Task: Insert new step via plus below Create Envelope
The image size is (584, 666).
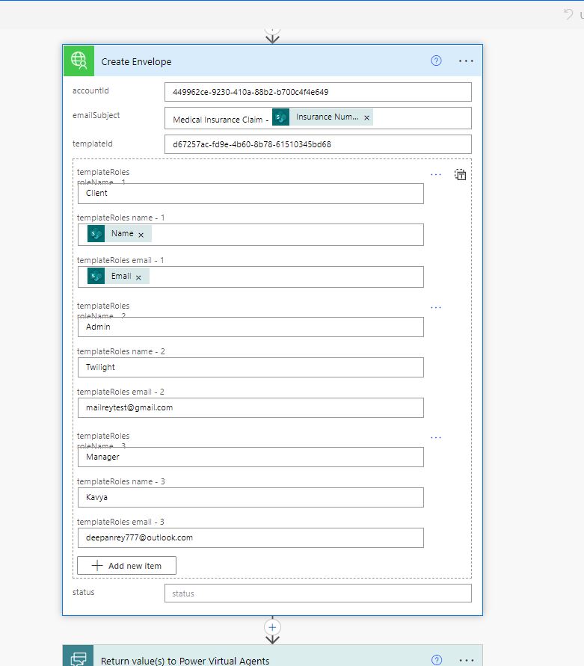Action: click(272, 627)
